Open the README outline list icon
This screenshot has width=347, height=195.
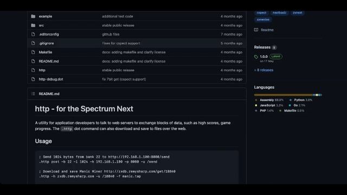pyautogui.click(x=33, y=94)
